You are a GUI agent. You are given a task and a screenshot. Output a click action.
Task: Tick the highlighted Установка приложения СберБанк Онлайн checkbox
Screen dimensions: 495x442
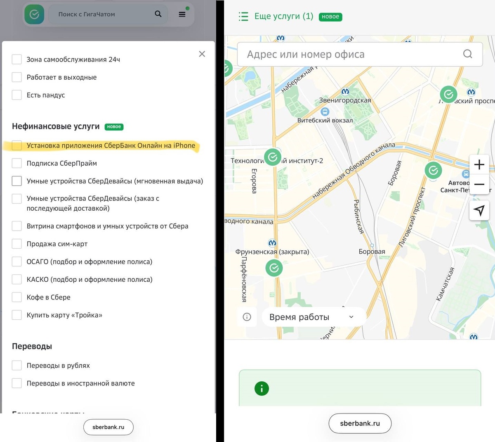click(16, 145)
